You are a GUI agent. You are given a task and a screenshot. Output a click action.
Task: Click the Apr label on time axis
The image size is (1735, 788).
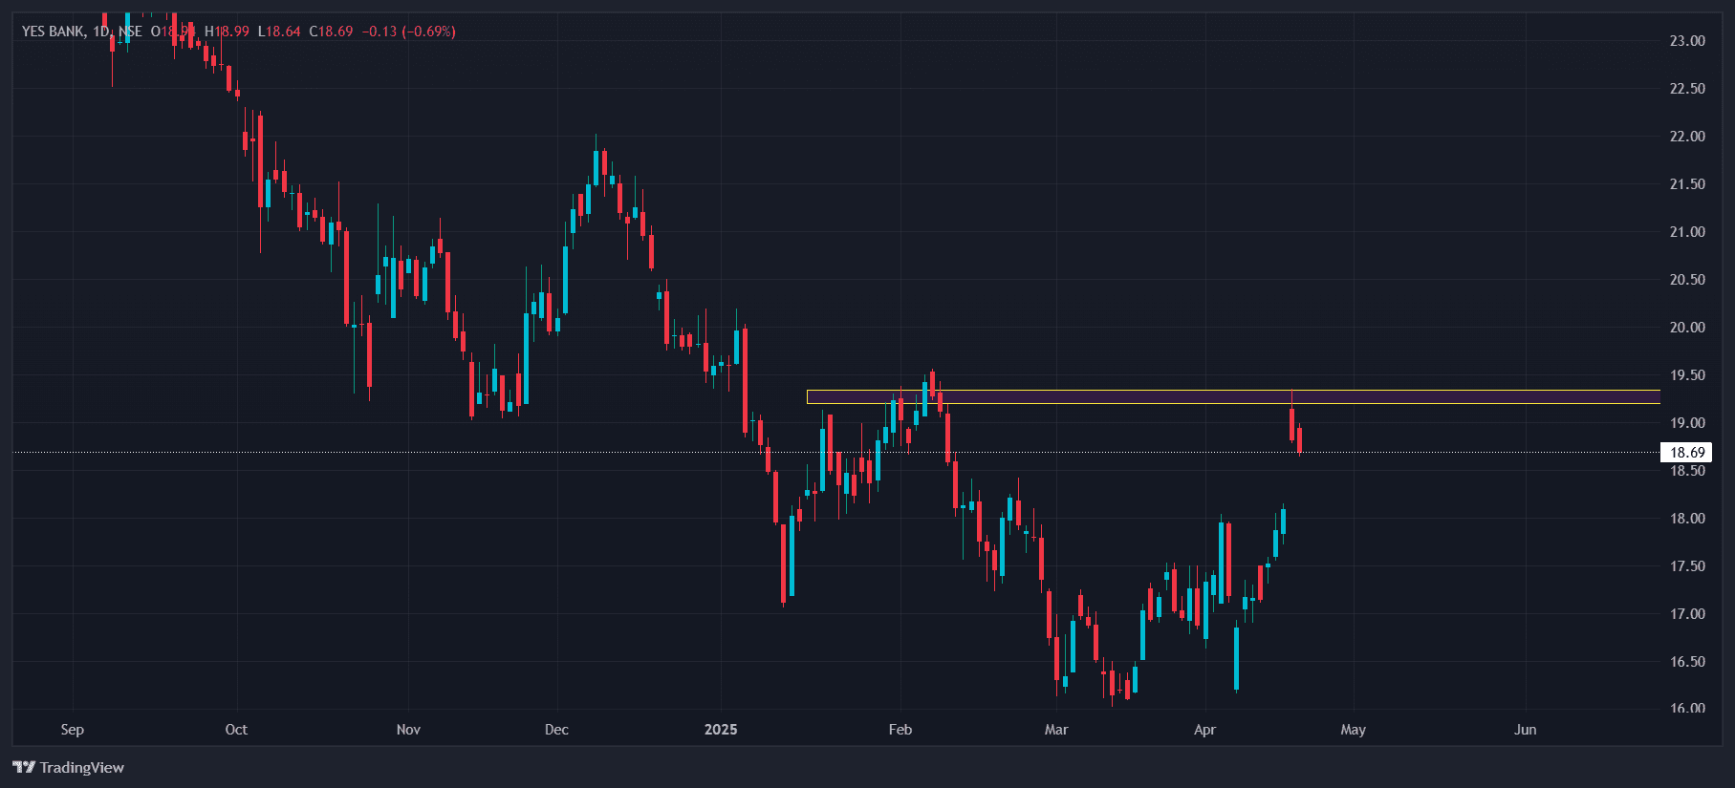pos(1205,730)
